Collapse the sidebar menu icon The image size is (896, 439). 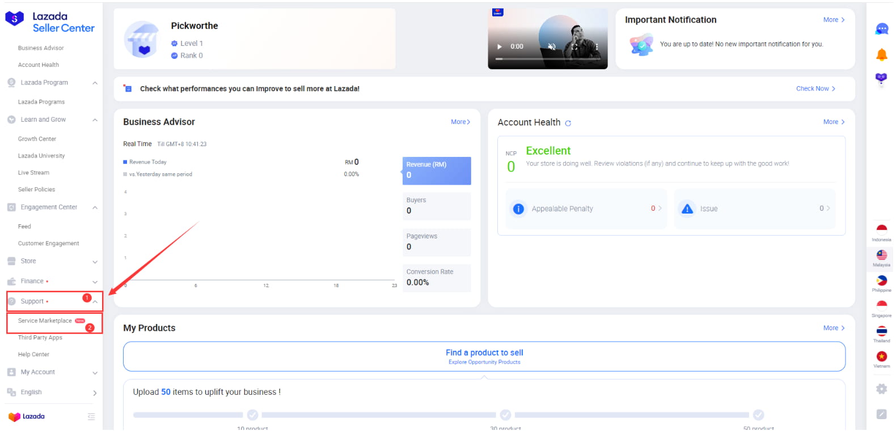pos(91,417)
